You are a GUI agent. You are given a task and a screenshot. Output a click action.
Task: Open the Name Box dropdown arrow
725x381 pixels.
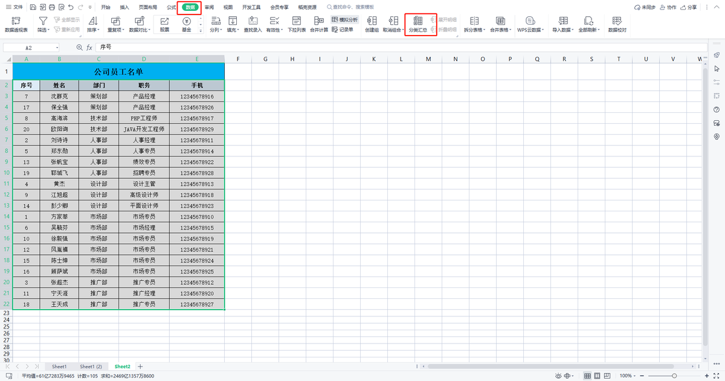[x=57, y=47]
